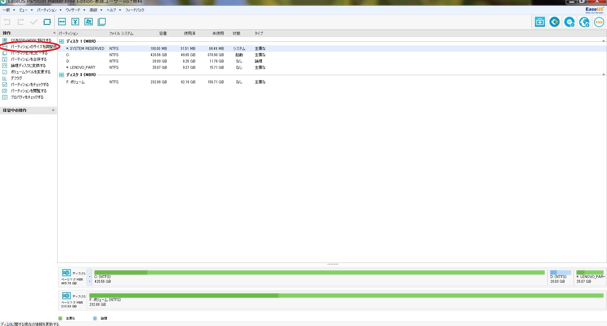Click the パーティションを閲覧する sidebar icon
The height and width of the screenshot is (326, 607).
[5, 91]
